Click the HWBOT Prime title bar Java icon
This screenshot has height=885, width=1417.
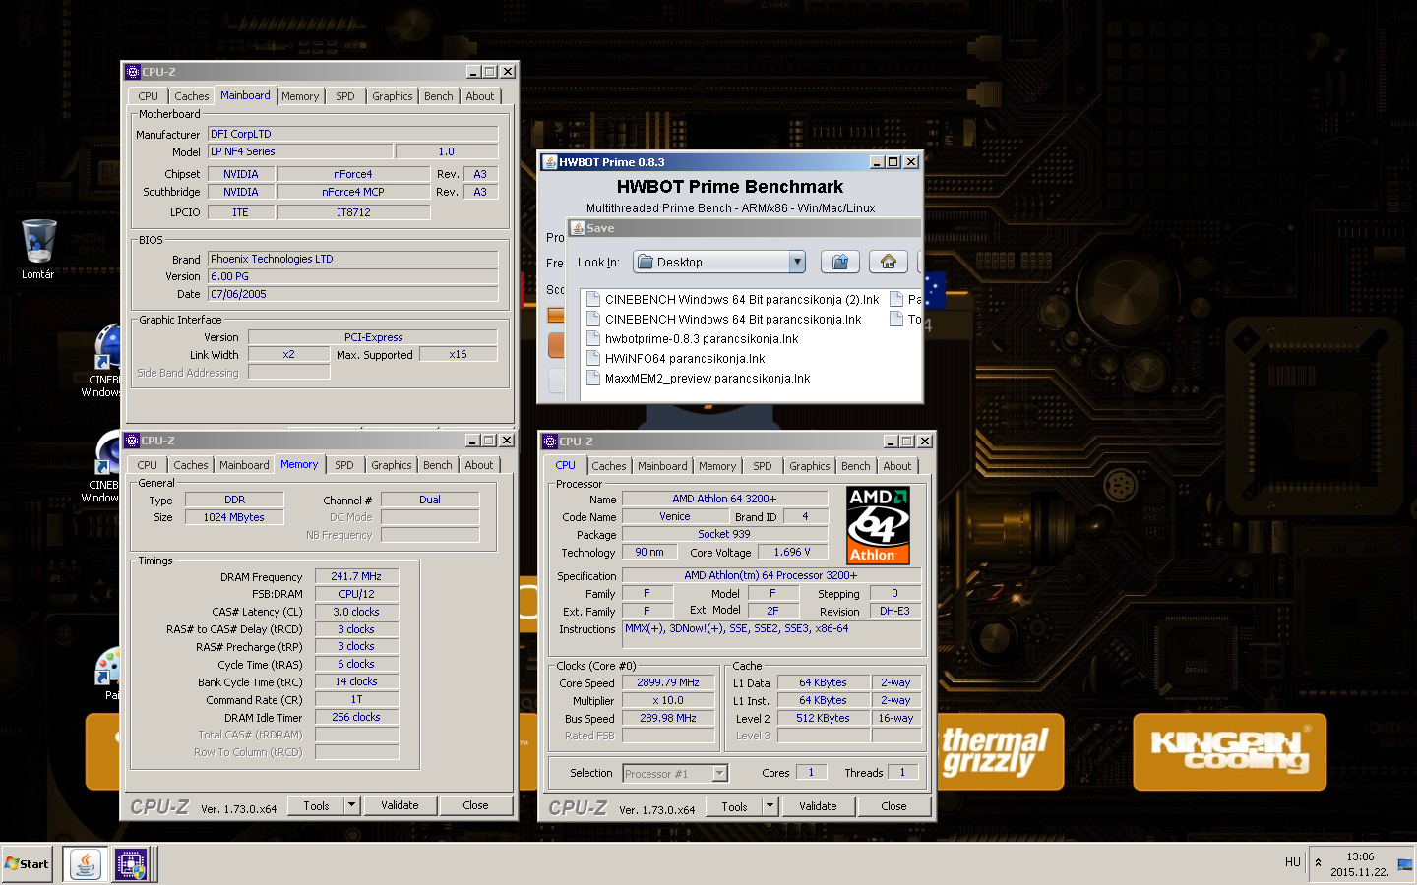pyautogui.click(x=550, y=162)
